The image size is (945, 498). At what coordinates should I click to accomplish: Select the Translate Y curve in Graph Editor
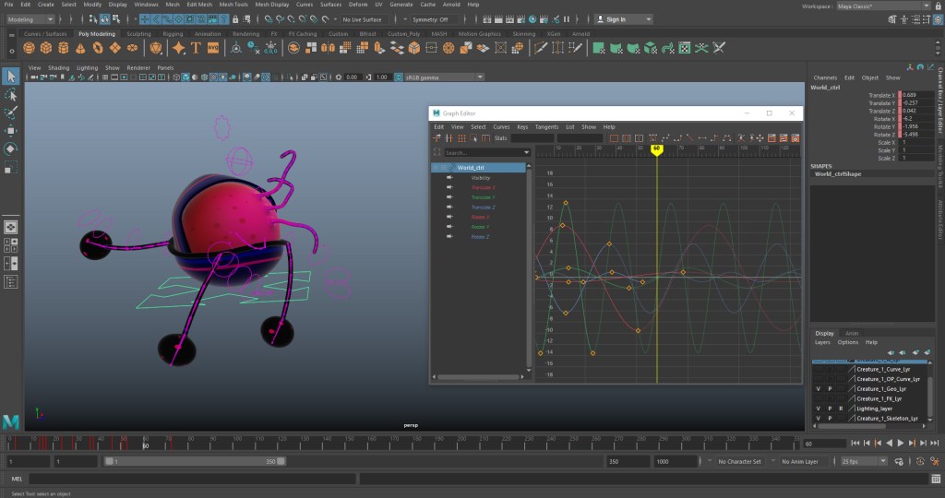coord(483,197)
